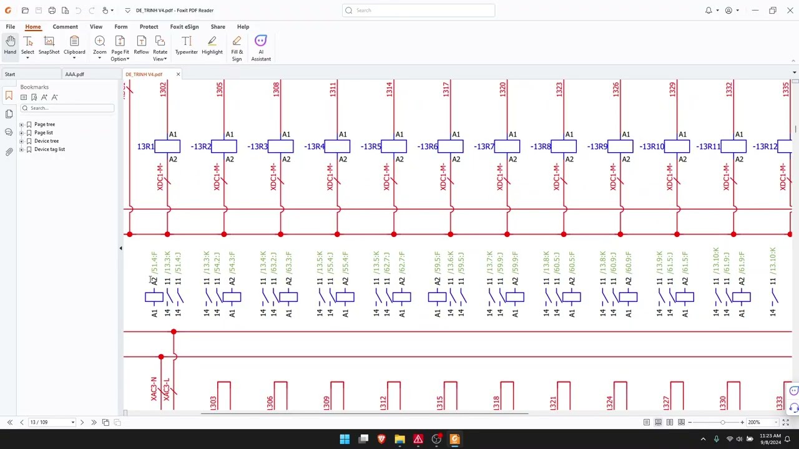This screenshot has height=449, width=799.
Task: Switch to the Share tab
Action: coord(218,27)
